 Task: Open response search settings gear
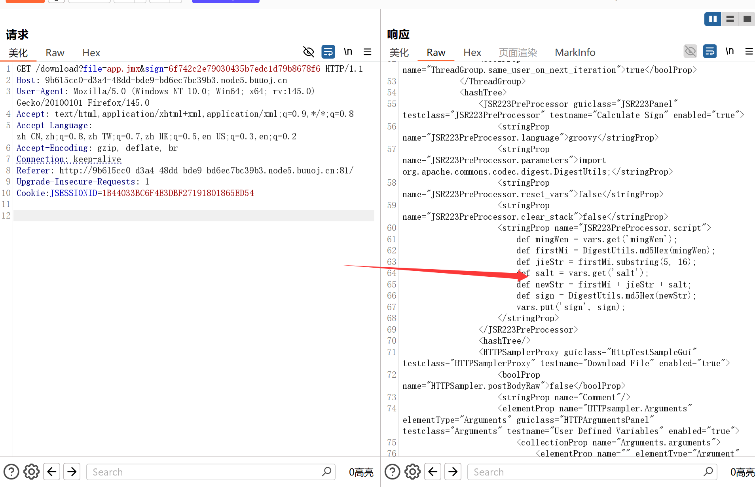413,472
